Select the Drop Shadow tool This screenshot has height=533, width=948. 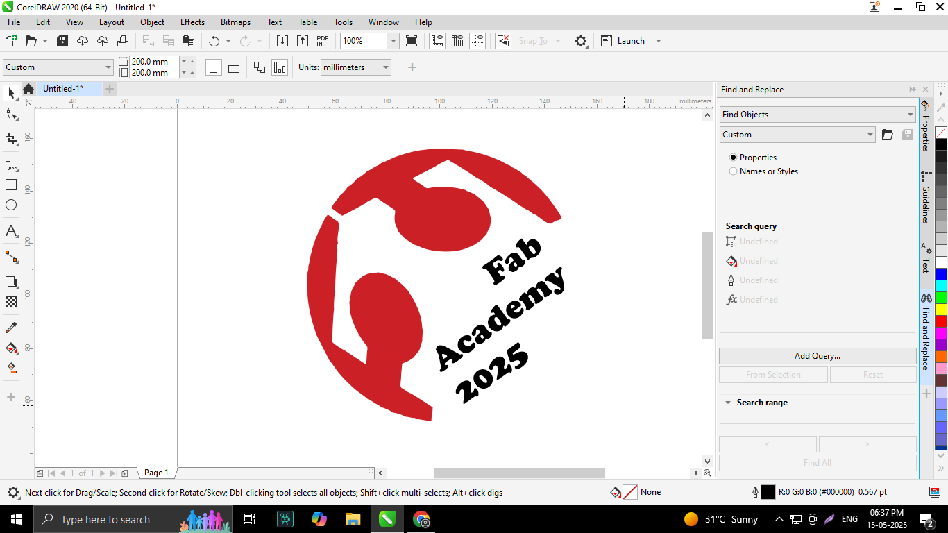coord(11,282)
